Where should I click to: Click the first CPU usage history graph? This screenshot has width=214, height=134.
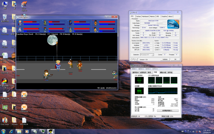tap(151, 80)
